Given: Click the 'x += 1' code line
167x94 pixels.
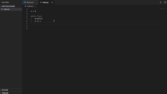Looking at the screenshot, I should point(38,21).
